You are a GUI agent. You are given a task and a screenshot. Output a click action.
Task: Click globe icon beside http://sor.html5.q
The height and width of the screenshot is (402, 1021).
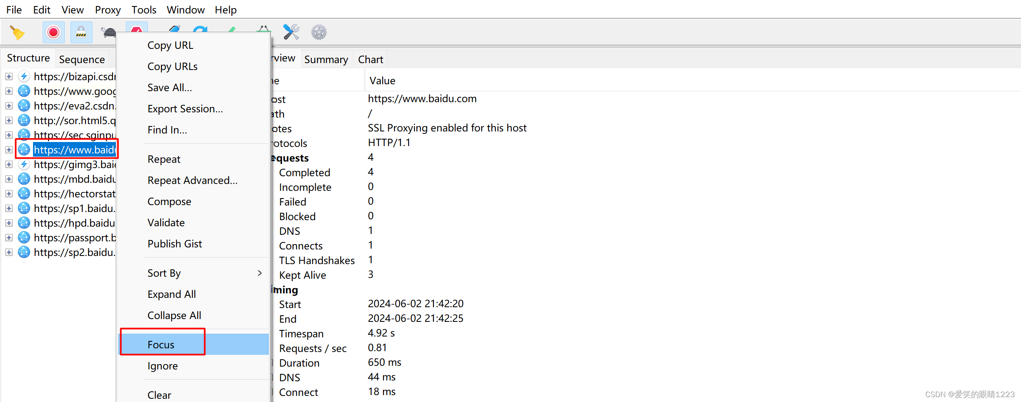24,120
